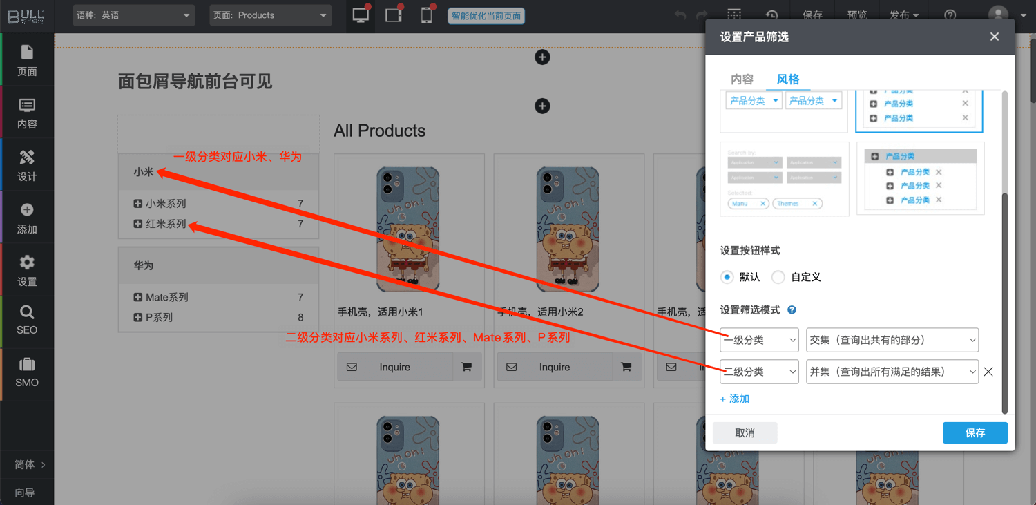
Task: Click the blue 保存 button in dialog
Action: (975, 432)
